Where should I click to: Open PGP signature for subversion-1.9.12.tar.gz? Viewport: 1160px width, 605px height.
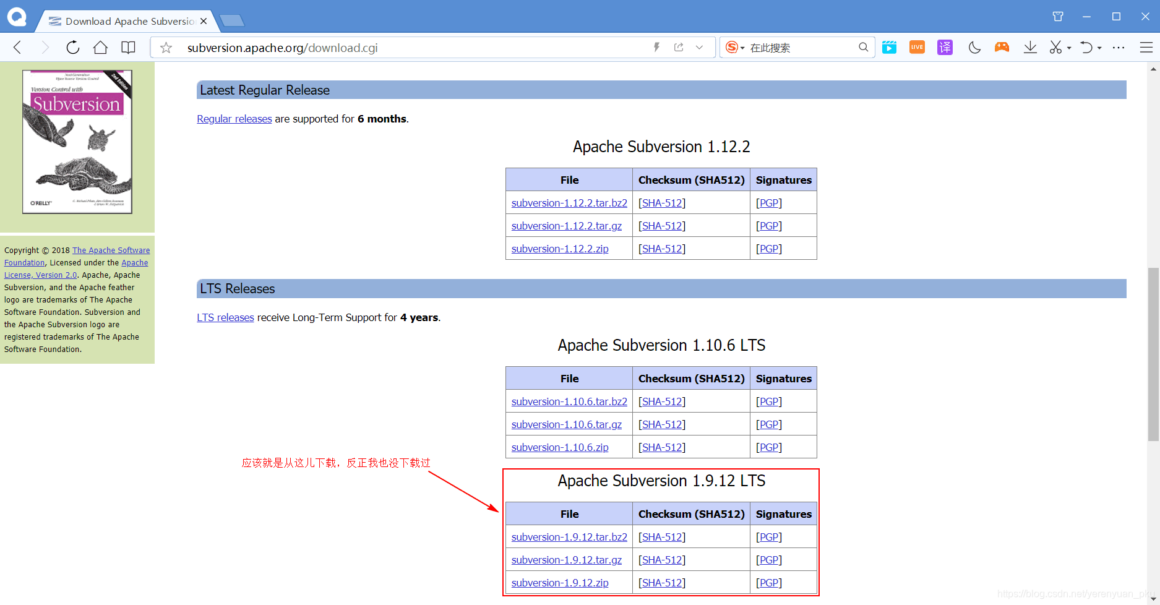click(769, 560)
